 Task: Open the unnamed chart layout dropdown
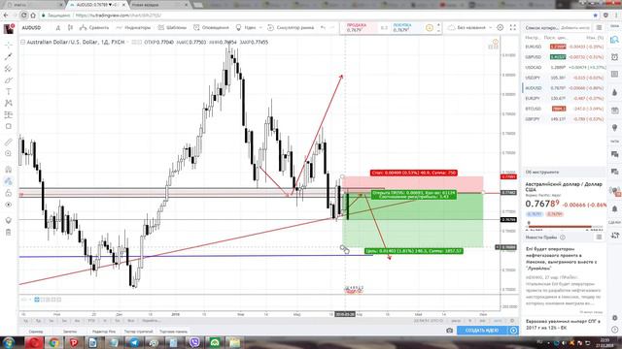(469, 28)
